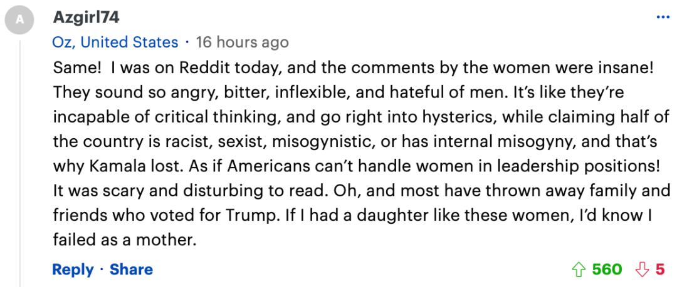Click the opening word 'Same!' in comment
Screen dimensions: 677x287
pyautogui.click(x=77, y=68)
